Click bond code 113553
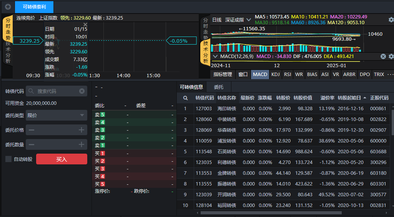The width and height of the screenshot is (394, 217). tap(204, 173)
